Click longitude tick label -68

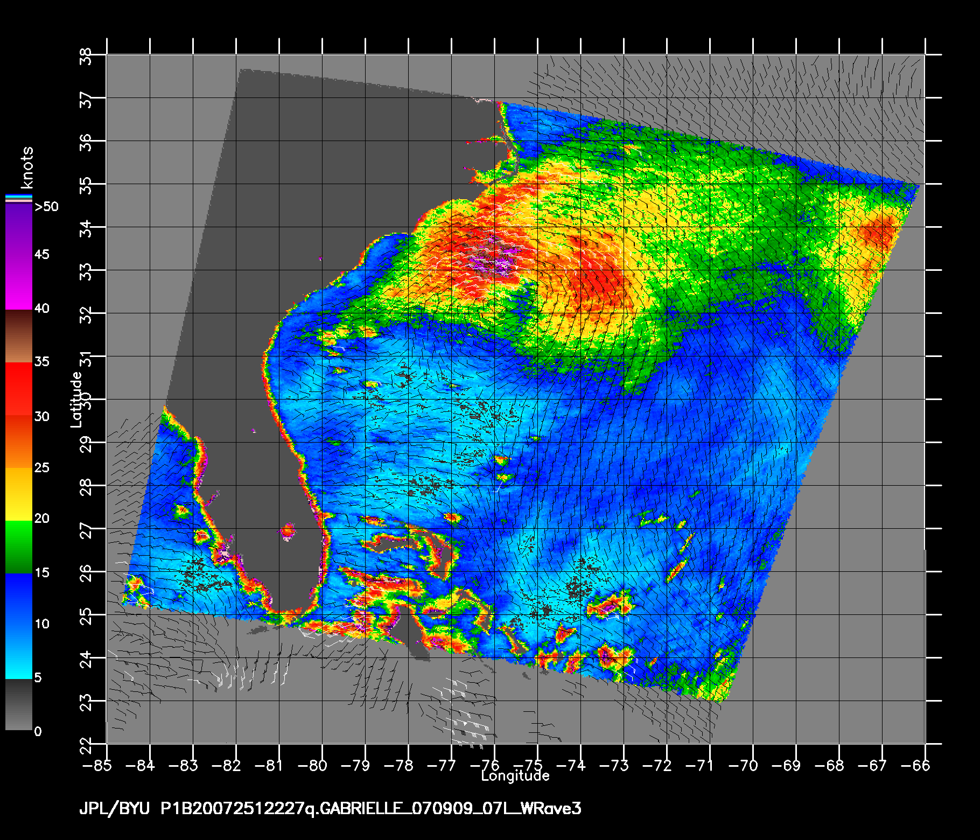coord(829,765)
